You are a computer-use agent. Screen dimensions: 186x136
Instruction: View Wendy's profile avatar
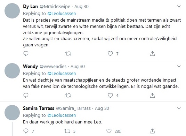point(12,71)
